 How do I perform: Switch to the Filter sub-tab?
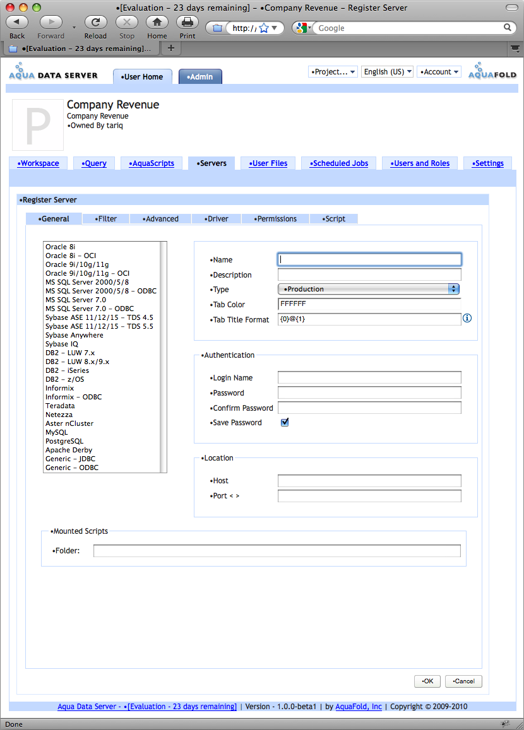click(105, 219)
